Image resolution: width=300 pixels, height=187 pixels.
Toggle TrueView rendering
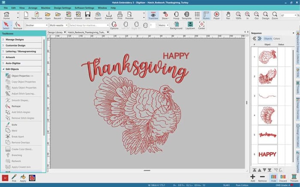pos(153,16)
